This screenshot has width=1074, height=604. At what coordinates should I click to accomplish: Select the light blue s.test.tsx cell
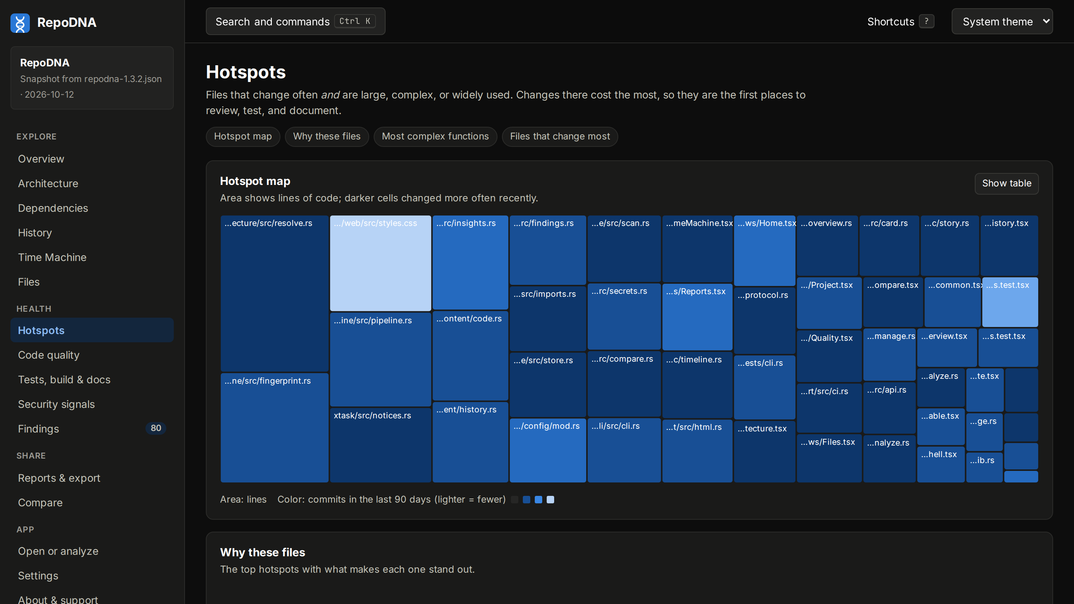[1010, 302]
